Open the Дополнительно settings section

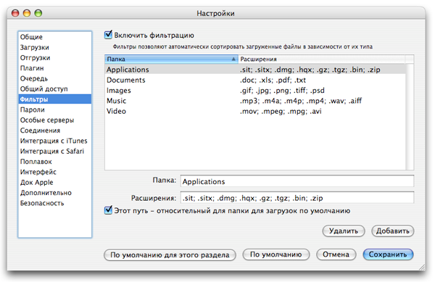click(54, 193)
